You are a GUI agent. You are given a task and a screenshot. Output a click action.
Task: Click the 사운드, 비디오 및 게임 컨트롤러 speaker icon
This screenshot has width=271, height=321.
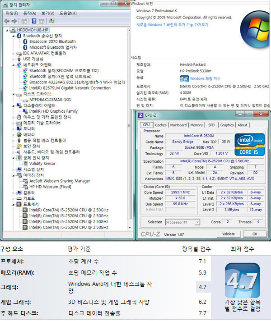[x=19, y=152]
